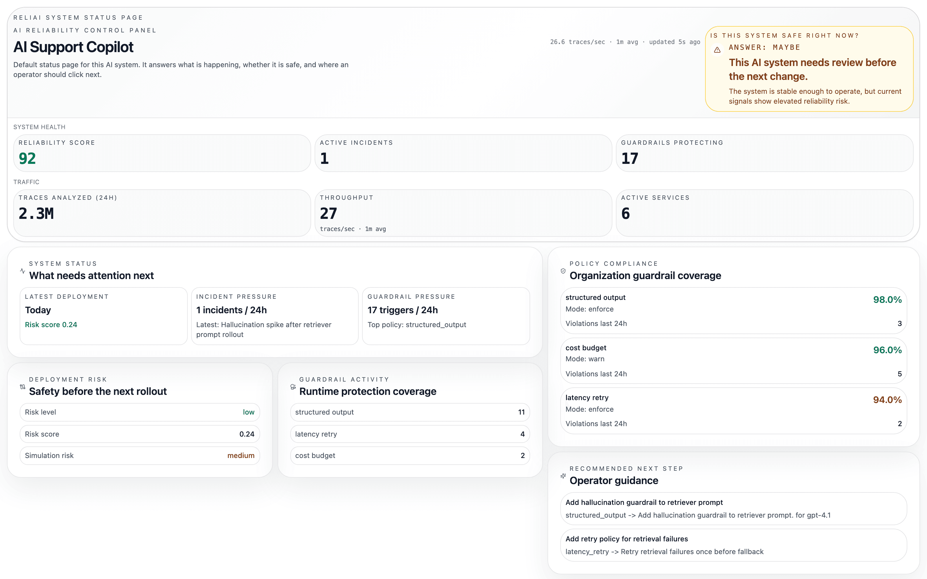Click the Traces Analyzed 2.3M card
This screenshot has height=579, width=927.
click(162, 212)
